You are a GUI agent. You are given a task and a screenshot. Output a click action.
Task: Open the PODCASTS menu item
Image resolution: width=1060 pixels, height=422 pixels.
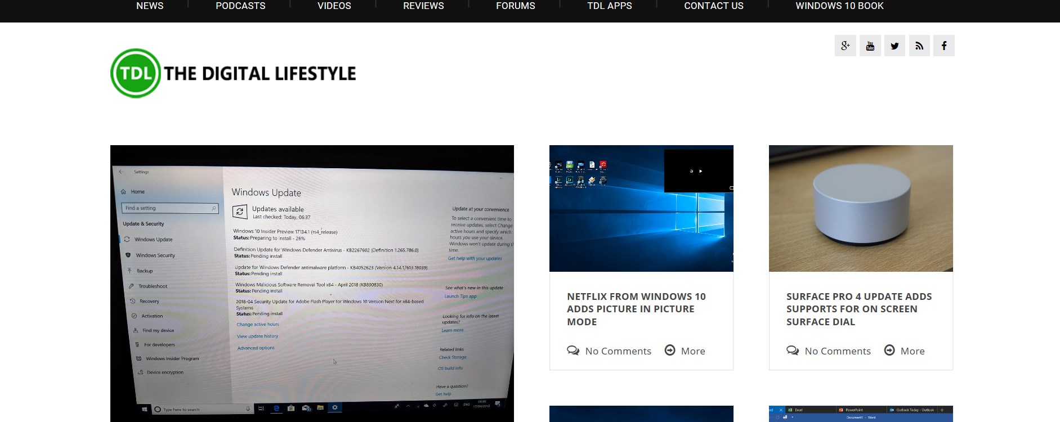click(240, 6)
